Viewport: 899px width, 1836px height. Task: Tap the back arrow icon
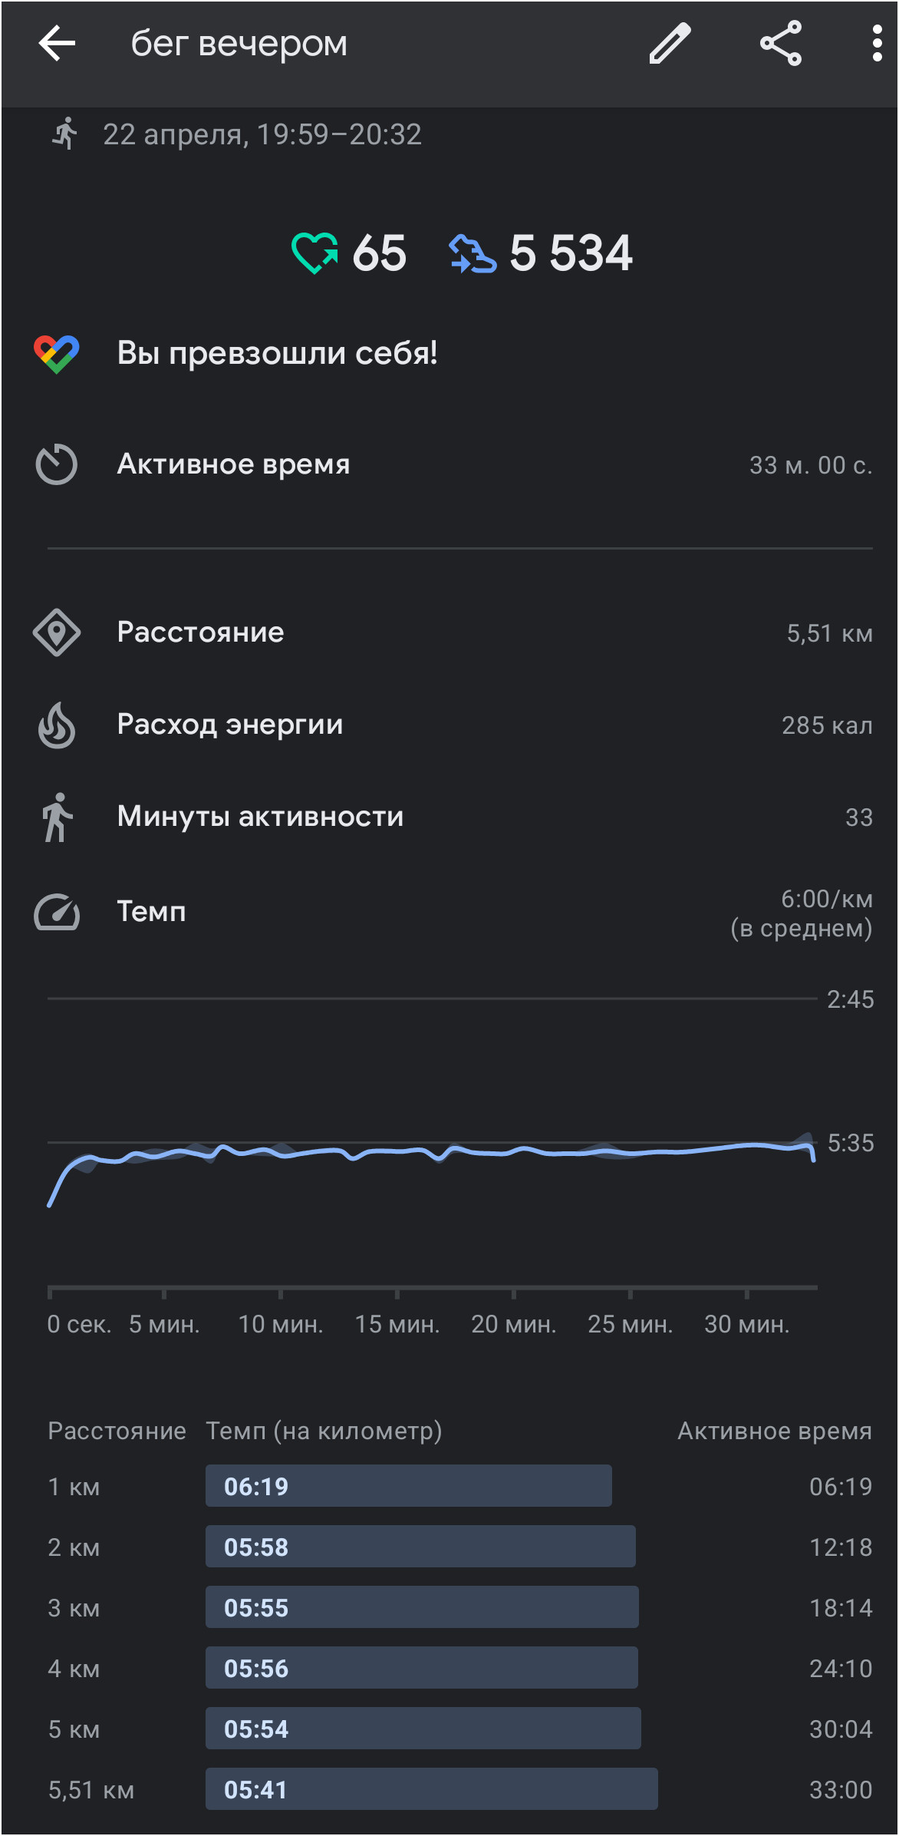click(57, 43)
